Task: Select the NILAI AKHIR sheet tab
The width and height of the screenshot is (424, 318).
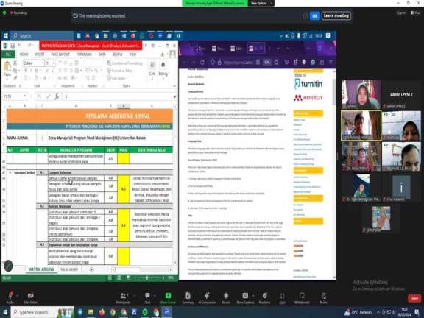Action: 69,269
